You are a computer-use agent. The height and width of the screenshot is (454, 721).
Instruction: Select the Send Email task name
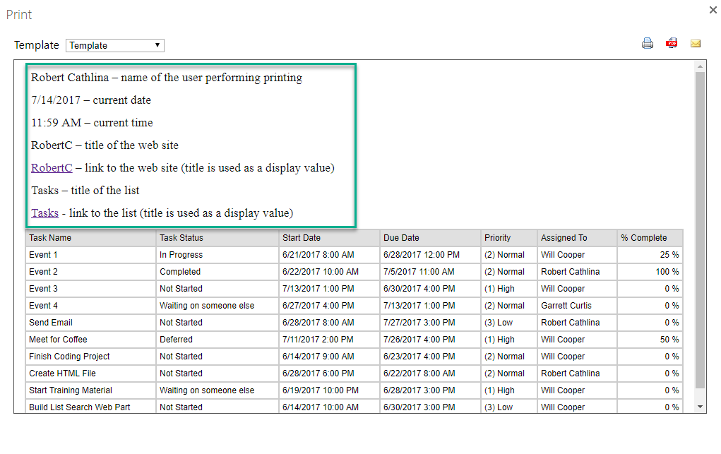51,323
